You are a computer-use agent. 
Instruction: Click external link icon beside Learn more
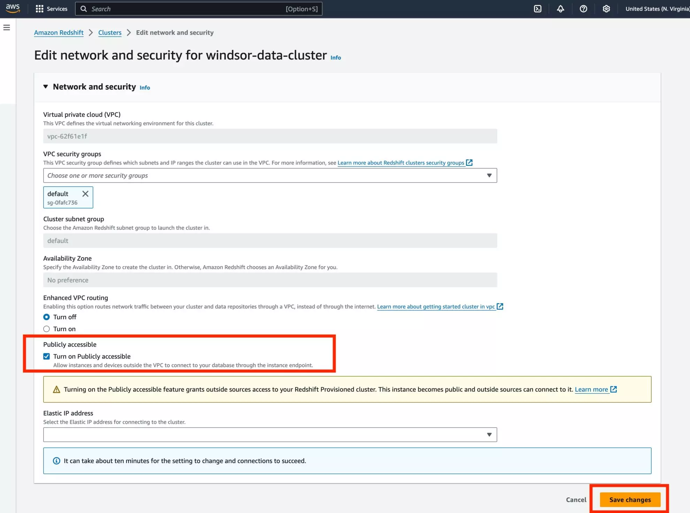[614, 389]
